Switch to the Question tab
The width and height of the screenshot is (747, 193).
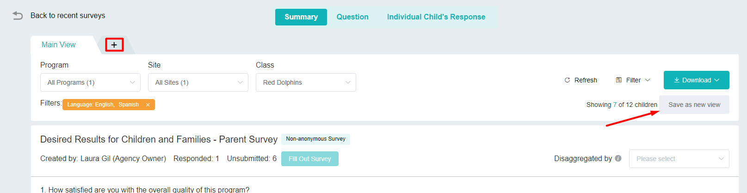[352, 17]
